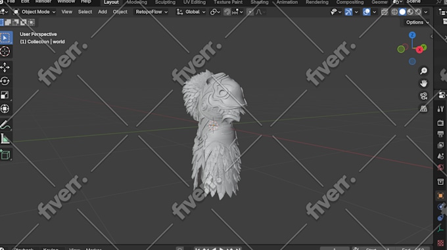The image size is (447, 250).
Task: Open the 3D viewport editor type dropdown
Action: 4,12
